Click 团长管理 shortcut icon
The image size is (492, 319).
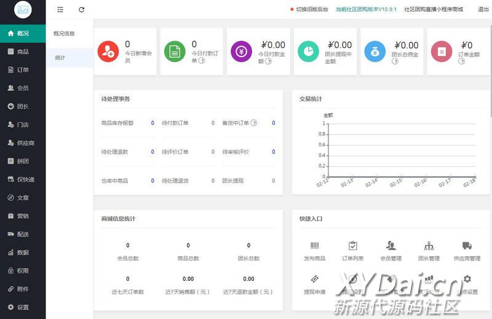(x=429, y=246)
